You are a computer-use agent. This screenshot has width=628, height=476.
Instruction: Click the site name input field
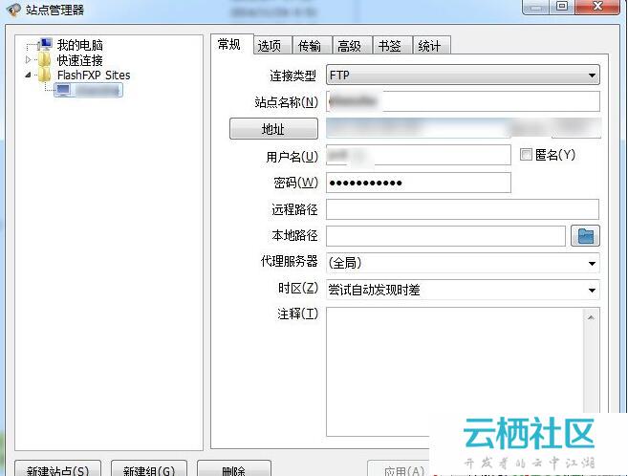[x=463, y=101]
